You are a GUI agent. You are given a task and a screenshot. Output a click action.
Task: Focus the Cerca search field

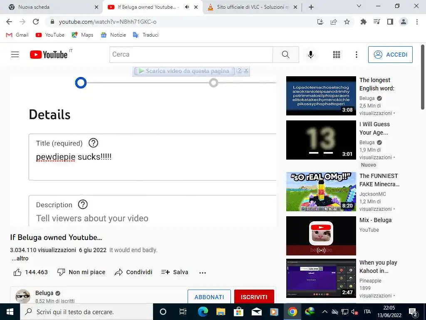pos(191,55)
